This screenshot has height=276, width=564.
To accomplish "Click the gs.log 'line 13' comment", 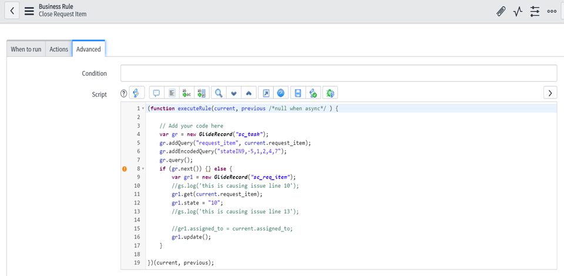I will (x=235, y=211).
